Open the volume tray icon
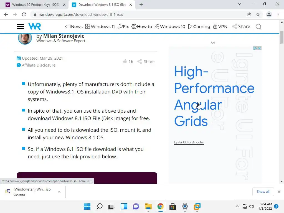The width and height of the screenshot is (284, 213). [x=252, y=206]
